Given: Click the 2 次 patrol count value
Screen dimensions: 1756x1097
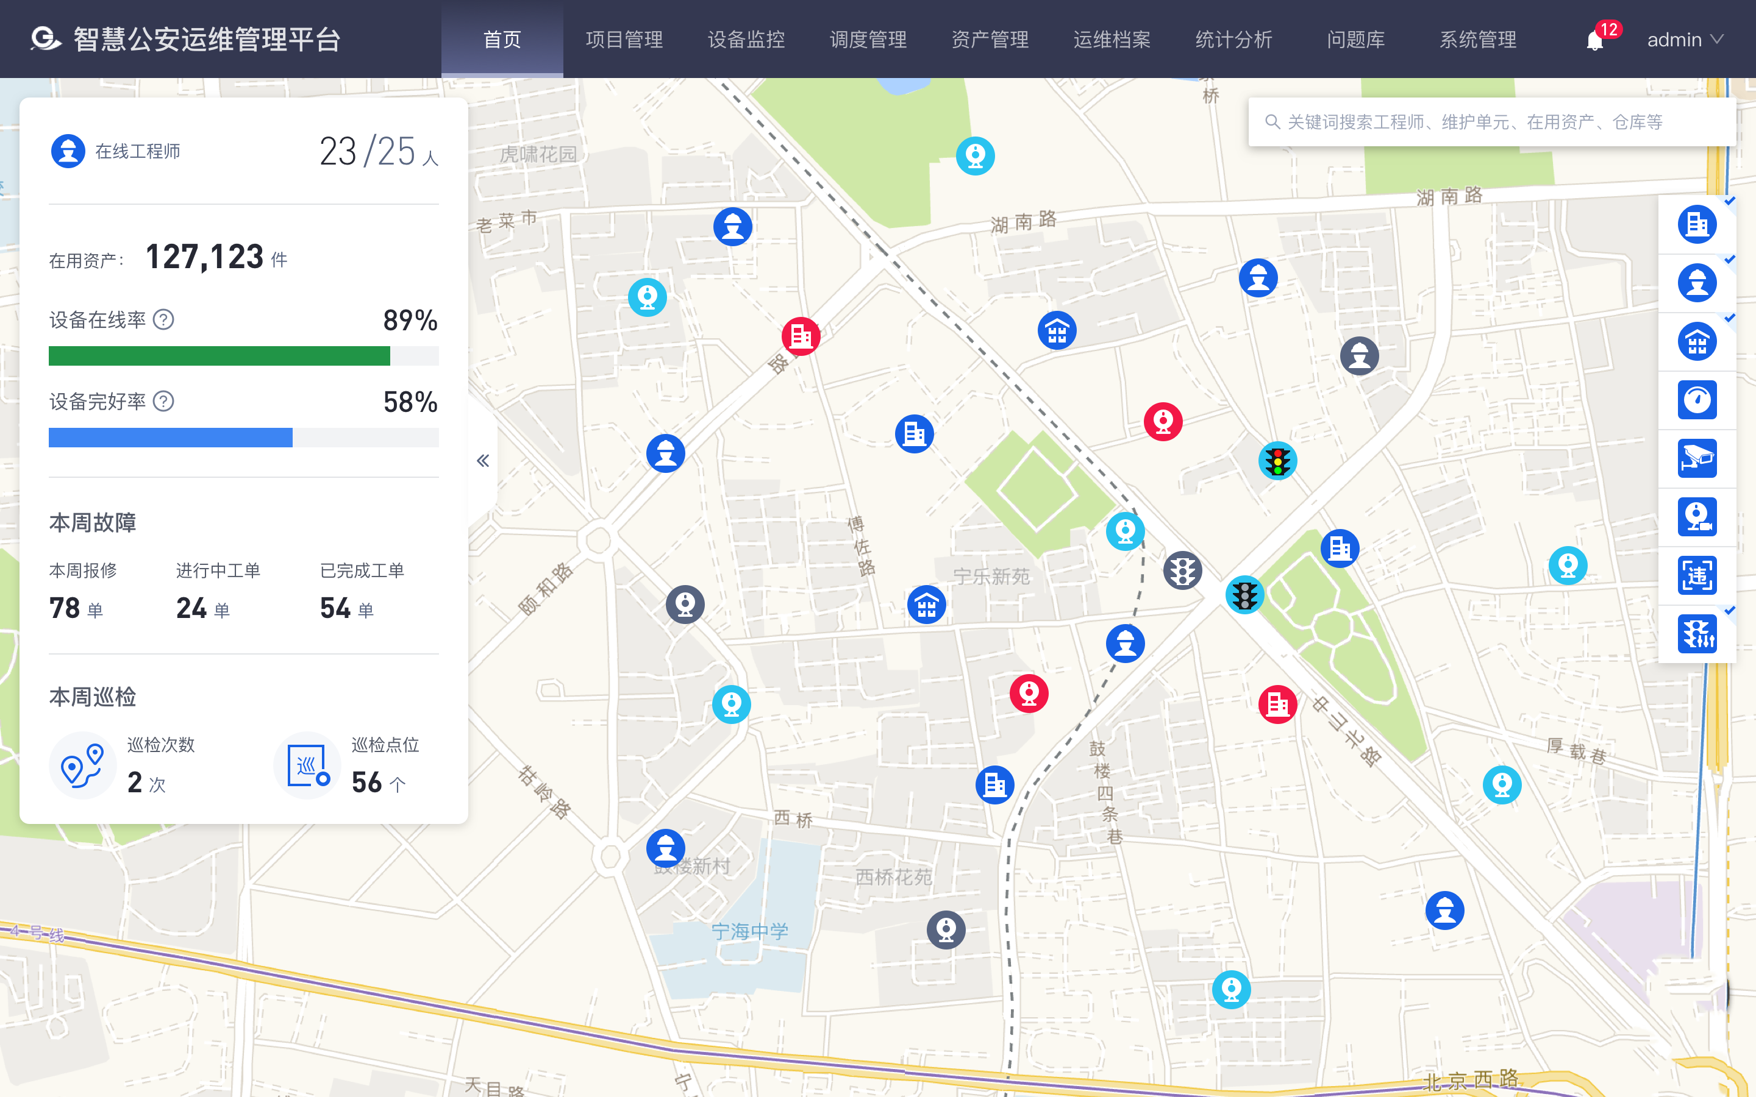Looking at the screenshot, I should point(146,783).
